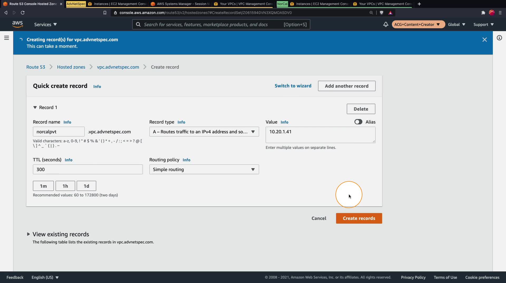
Task: Expand View existing records
Action: (28, 234)
